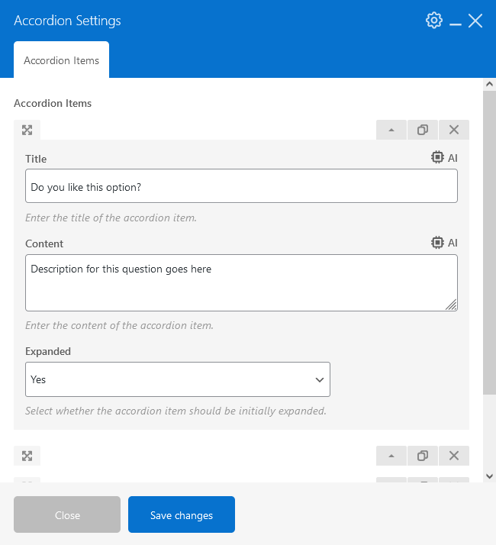The height and width of the screenshot is (545, 496).
Task: Switch to the Accordion Items tab
Action: click(61, 60)
